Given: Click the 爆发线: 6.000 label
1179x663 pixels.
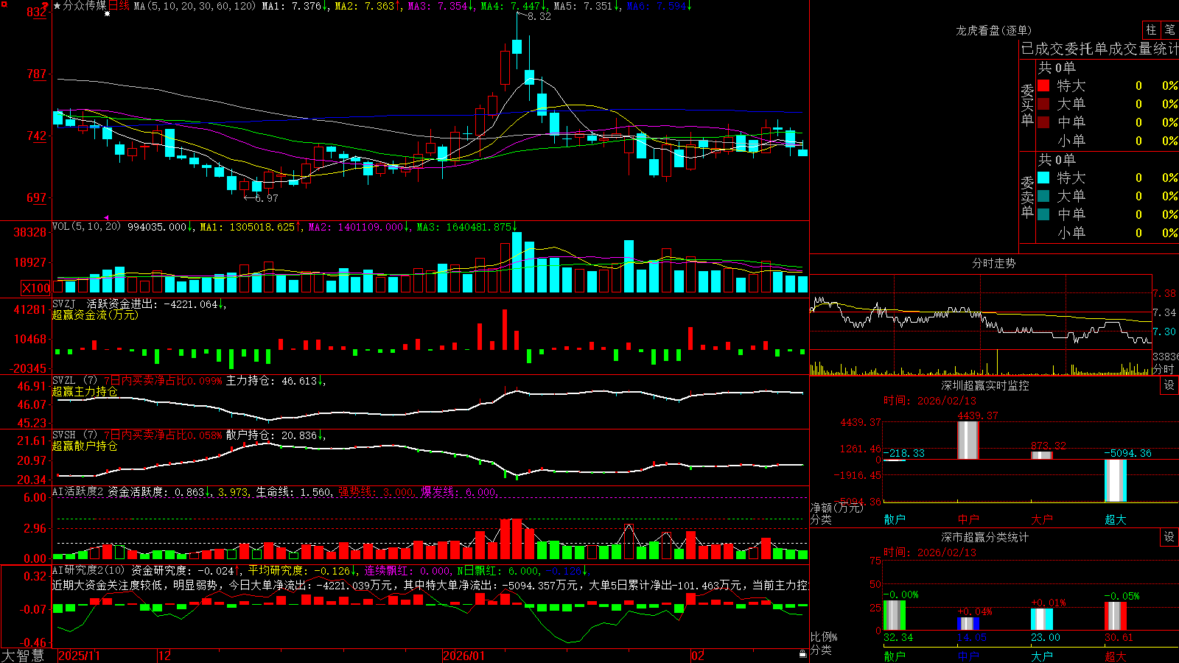Looking at the screenshot, I should (x=459, y=491).
